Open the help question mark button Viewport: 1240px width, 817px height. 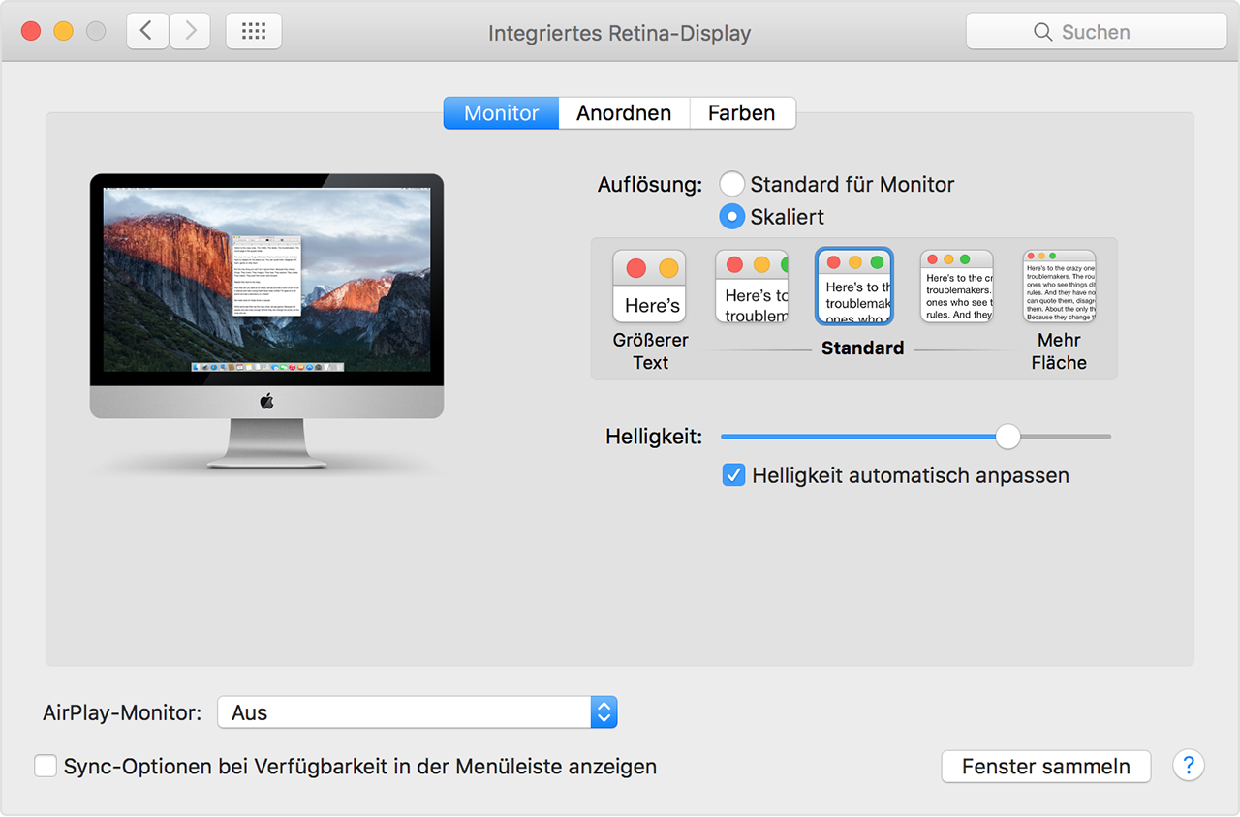tap(1189, 766)
